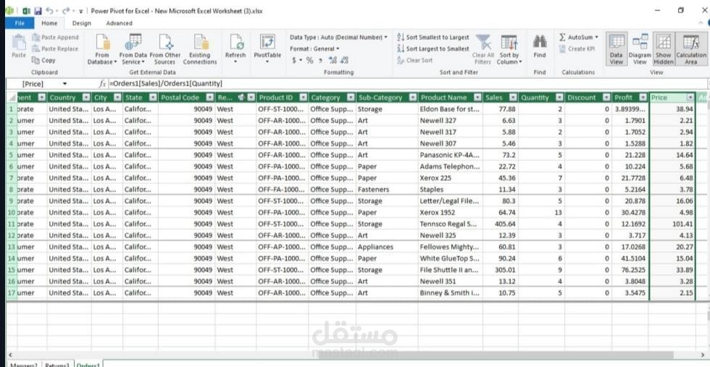Click From Other Sources
710x367 pixels.
[165, 49]
